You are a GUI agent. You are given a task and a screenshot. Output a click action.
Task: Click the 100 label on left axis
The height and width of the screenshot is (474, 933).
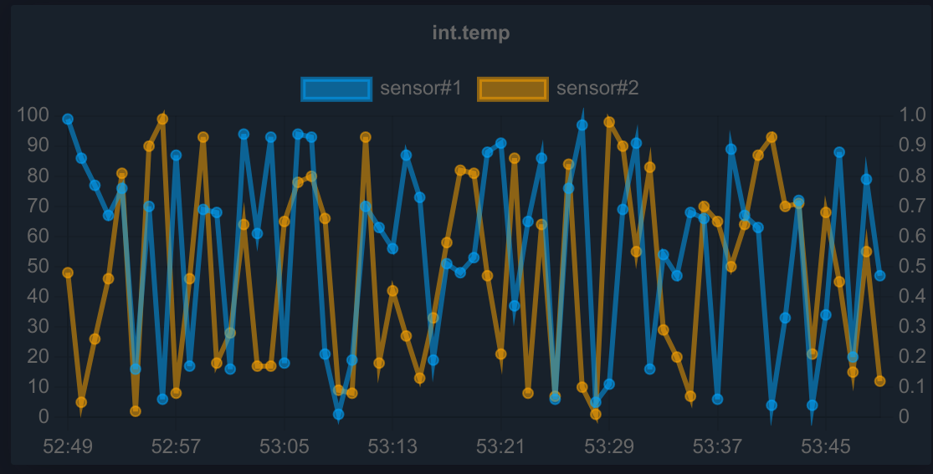click(33, 115)
